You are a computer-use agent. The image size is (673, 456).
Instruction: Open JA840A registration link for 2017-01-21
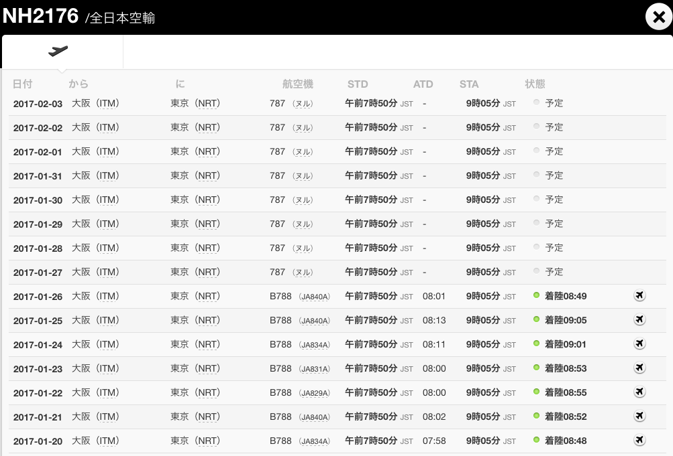315,417
